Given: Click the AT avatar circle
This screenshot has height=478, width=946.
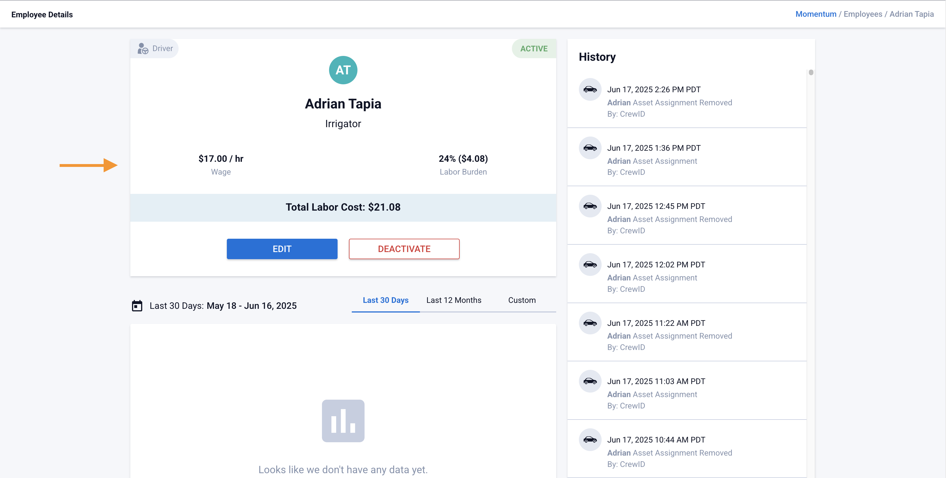Looking at the screenshot, I should pyautogui.click(x=343, y=70).
